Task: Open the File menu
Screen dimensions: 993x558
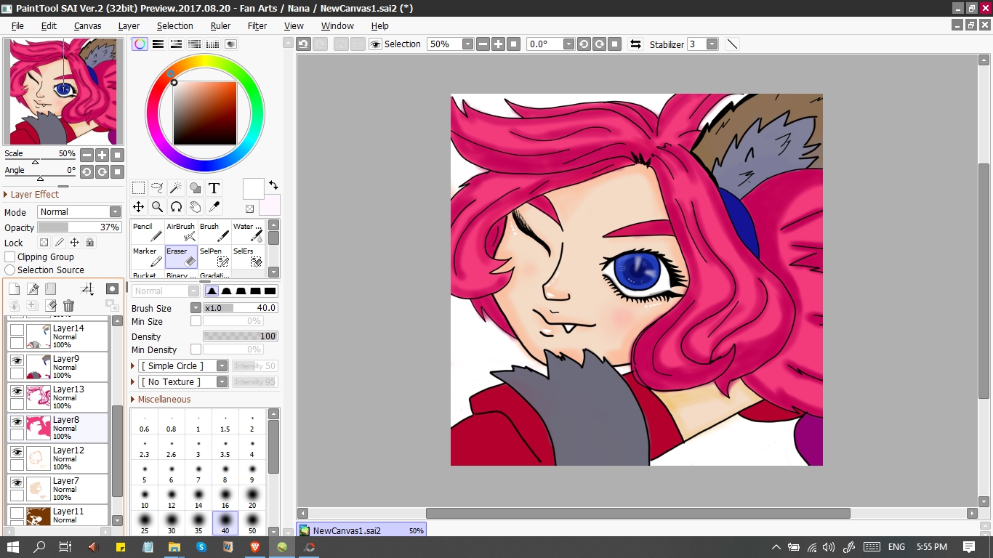Action: [x=17, y=25]
